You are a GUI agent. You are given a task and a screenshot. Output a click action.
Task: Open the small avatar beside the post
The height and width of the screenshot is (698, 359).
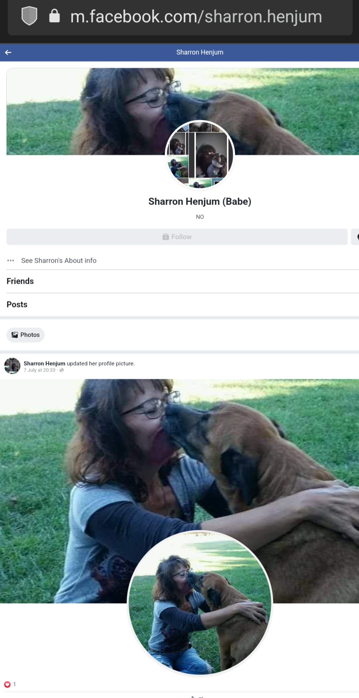tap(12, 366)
